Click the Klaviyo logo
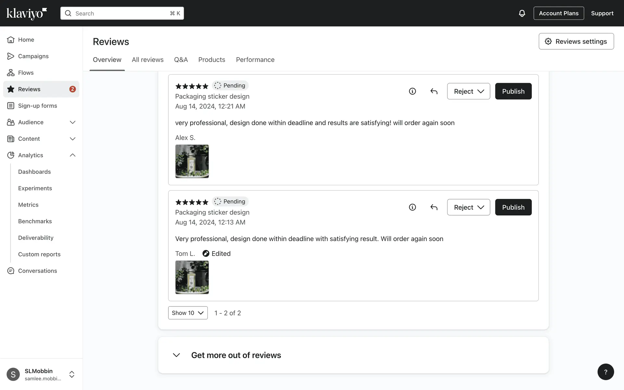 tap(27, 13)
